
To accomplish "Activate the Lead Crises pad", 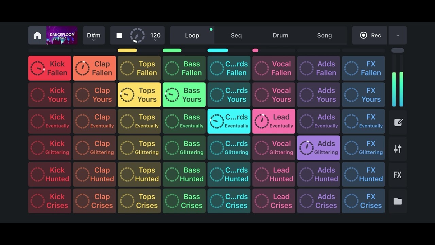I will tap(274, 201).
